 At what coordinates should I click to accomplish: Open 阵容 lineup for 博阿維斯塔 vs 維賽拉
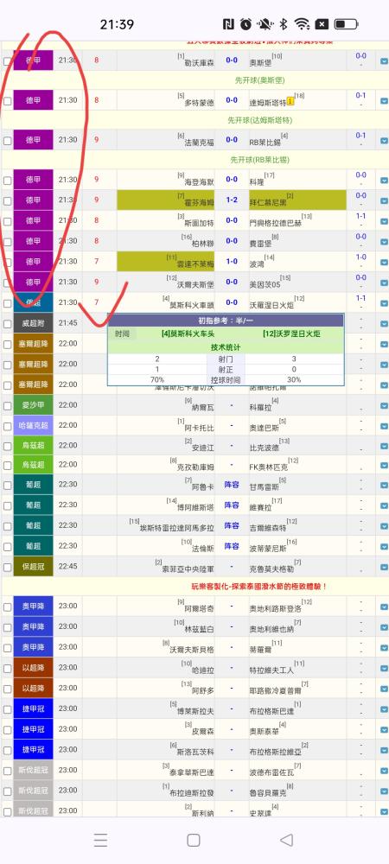pos(232,505)
